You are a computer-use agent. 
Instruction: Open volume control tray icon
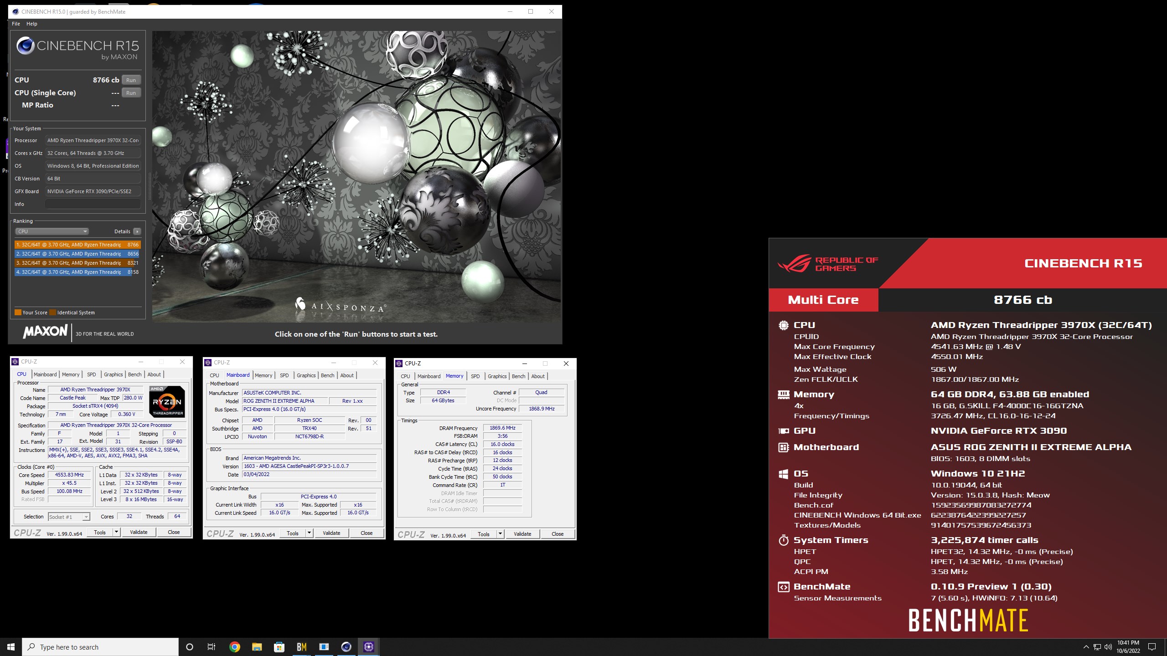point(1108,647)
